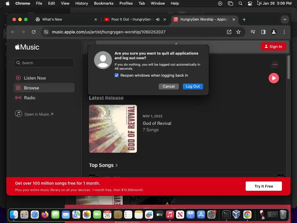Open Spotlight search in menu bar

pyautogui.click(x=240, y=3)
